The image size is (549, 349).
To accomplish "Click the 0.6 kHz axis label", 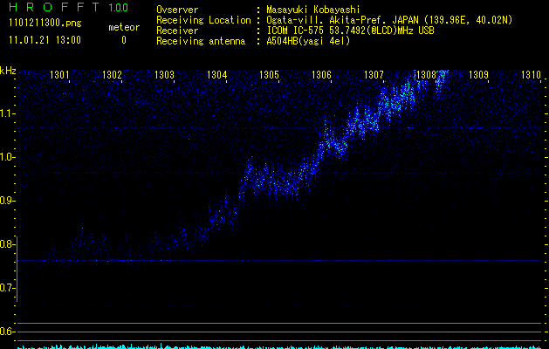I will [7, 332].
